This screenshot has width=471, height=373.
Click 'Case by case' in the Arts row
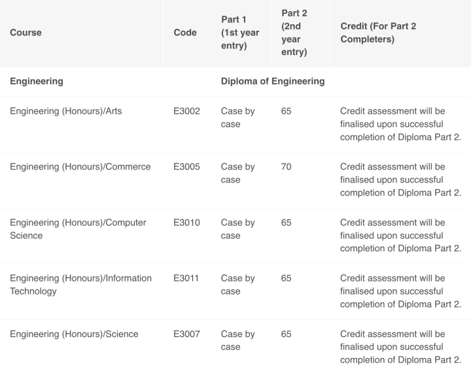tap(238, 118)
